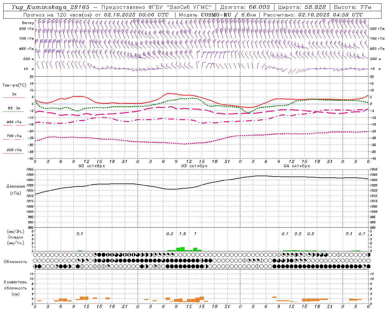Click the (гПа) unit under Давление
Screen dimensions: 386x309
click(16, 193)
